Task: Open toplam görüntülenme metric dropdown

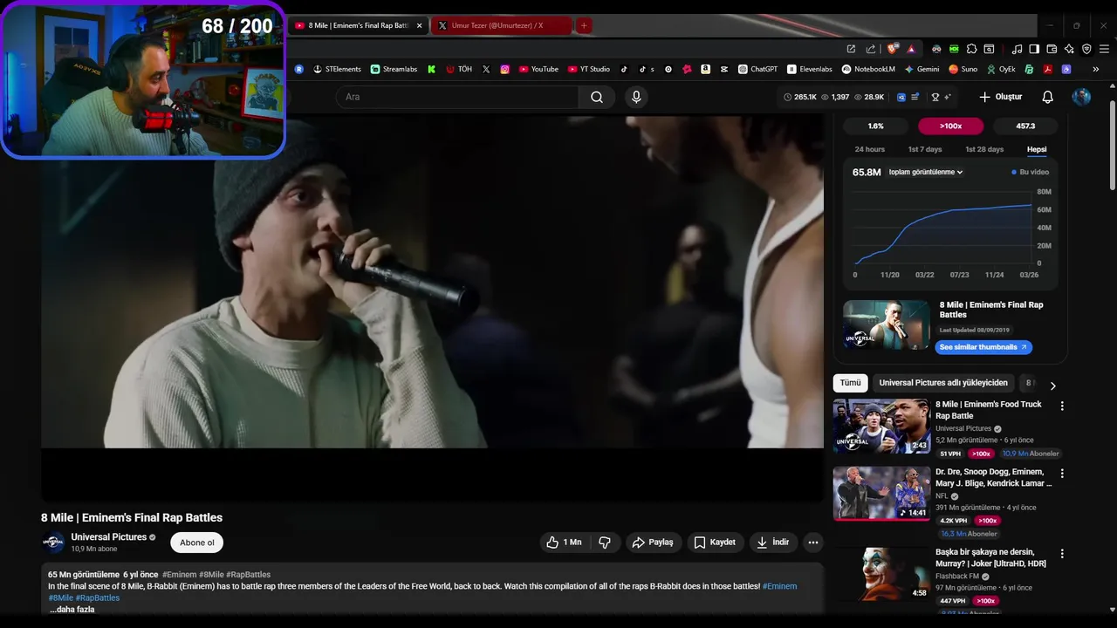Action: coord(926,172)
